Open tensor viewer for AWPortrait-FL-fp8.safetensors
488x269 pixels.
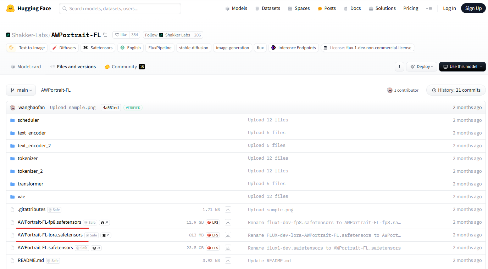click(x=104, y=223)
